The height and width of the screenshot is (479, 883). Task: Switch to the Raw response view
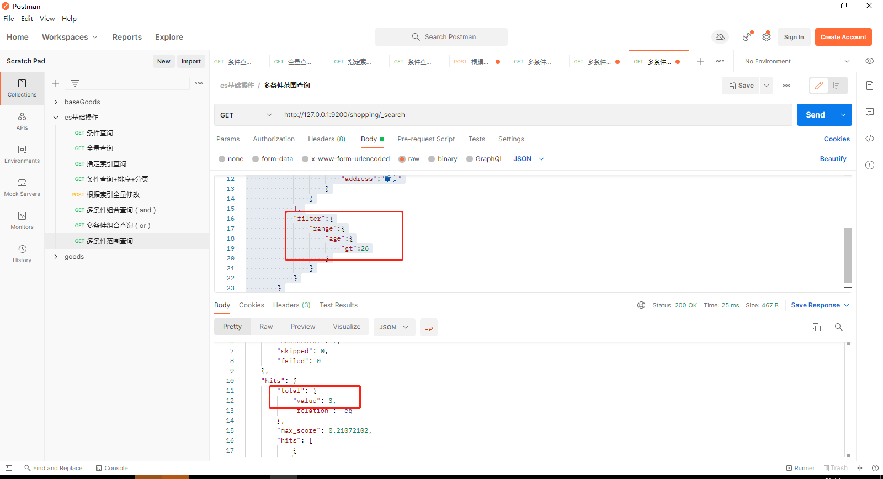point(266,327)
